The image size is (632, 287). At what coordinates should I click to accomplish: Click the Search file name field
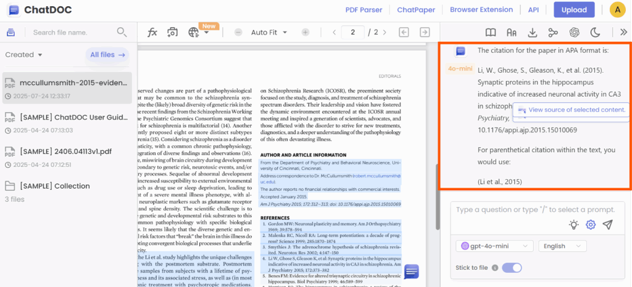pyautogui.click(x=73, y=33)
